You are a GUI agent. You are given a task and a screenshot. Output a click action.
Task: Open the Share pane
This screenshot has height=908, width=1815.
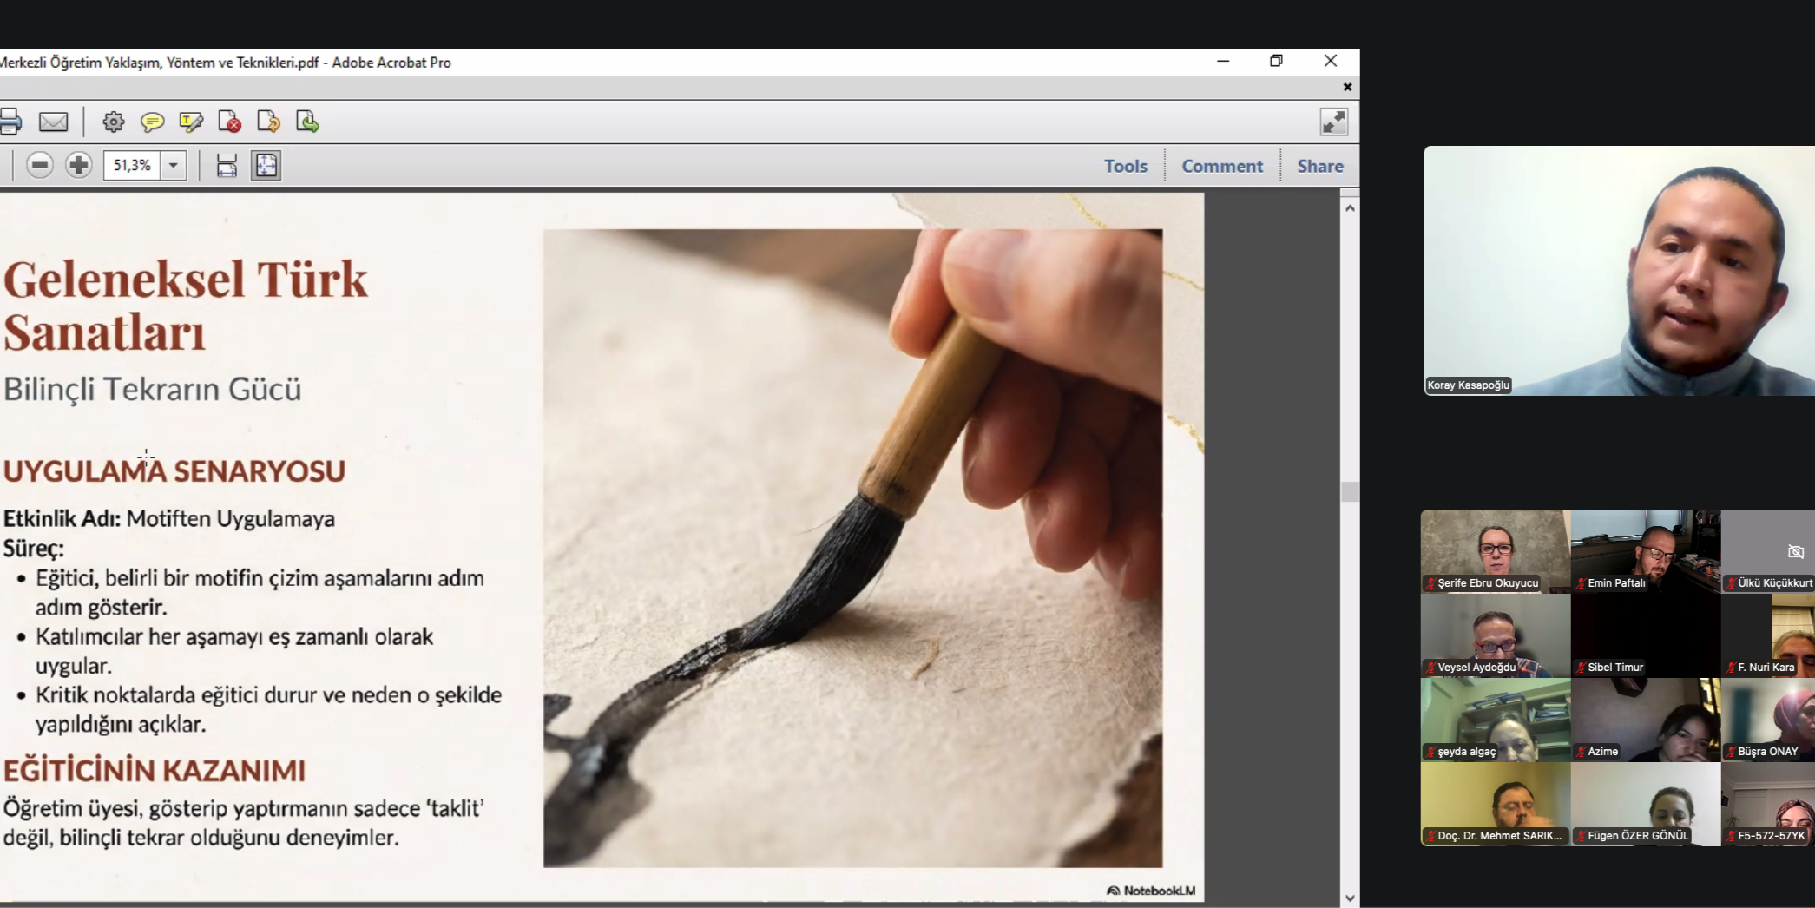(x=1319, y=166)
